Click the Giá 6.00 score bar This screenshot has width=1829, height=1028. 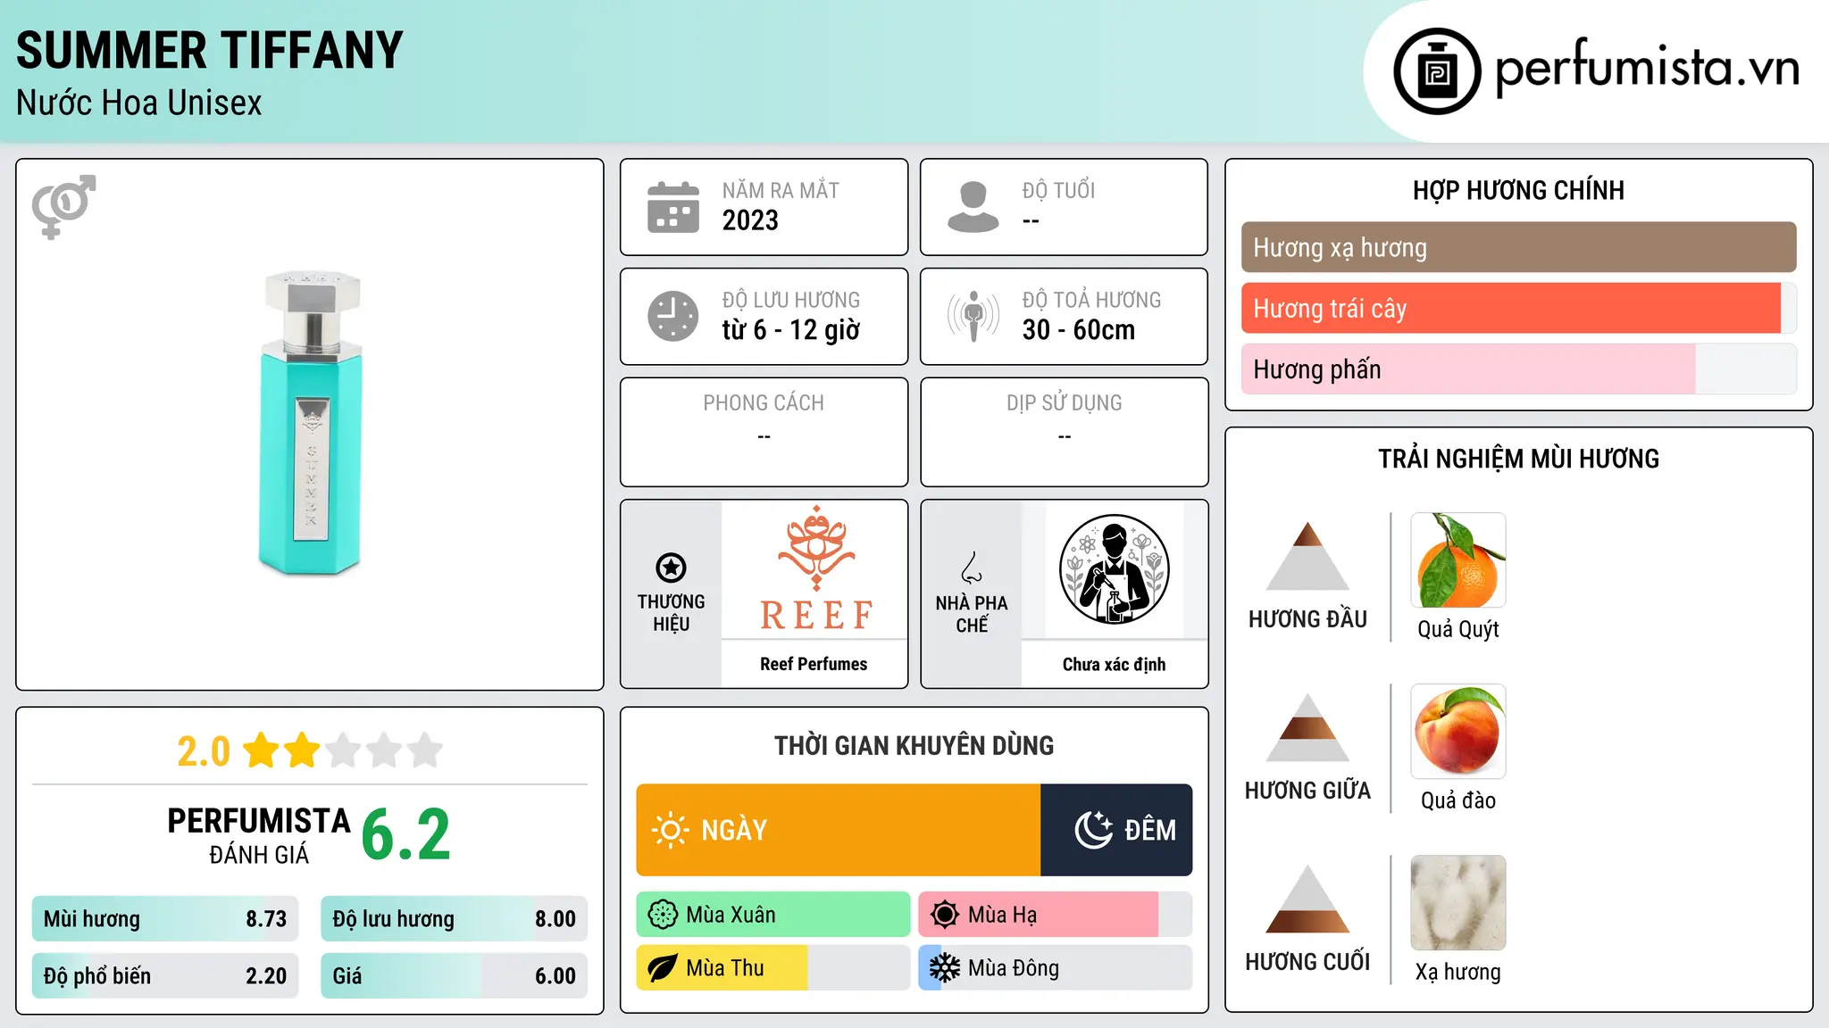point(455,976)
